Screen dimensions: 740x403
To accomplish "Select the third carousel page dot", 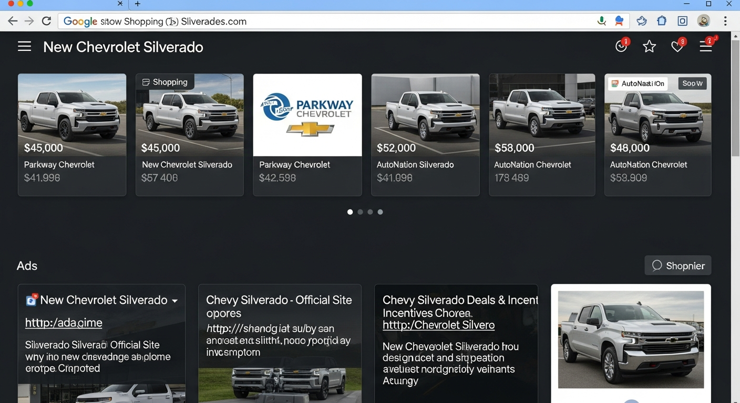I will pyautogui.click(x=370, y=212).
